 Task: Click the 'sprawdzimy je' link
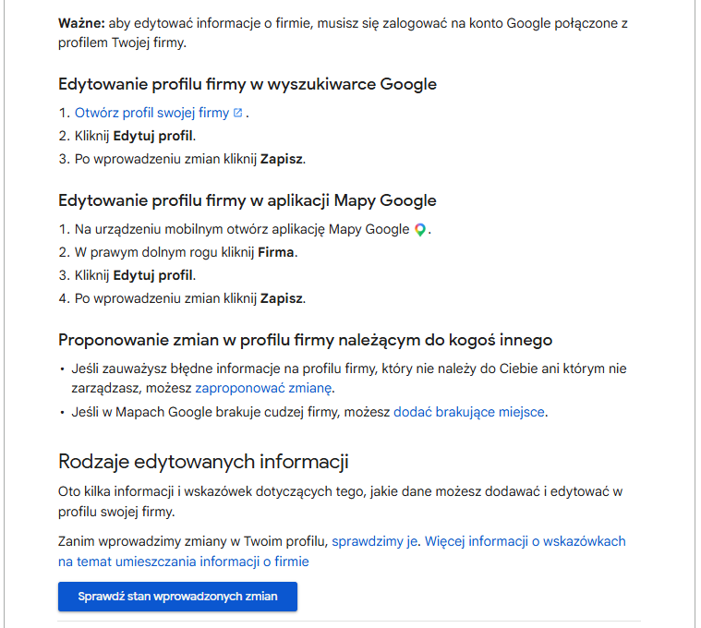coord(375,541)
